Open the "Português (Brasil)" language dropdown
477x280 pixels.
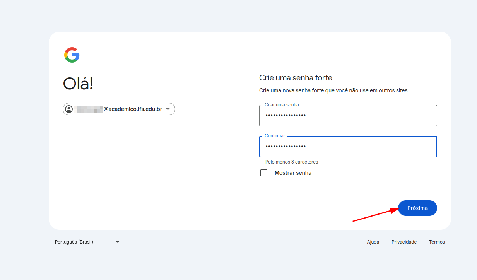click(x=87, y=242)
